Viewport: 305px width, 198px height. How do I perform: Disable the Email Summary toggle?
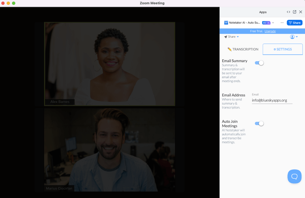pos(259,63)
